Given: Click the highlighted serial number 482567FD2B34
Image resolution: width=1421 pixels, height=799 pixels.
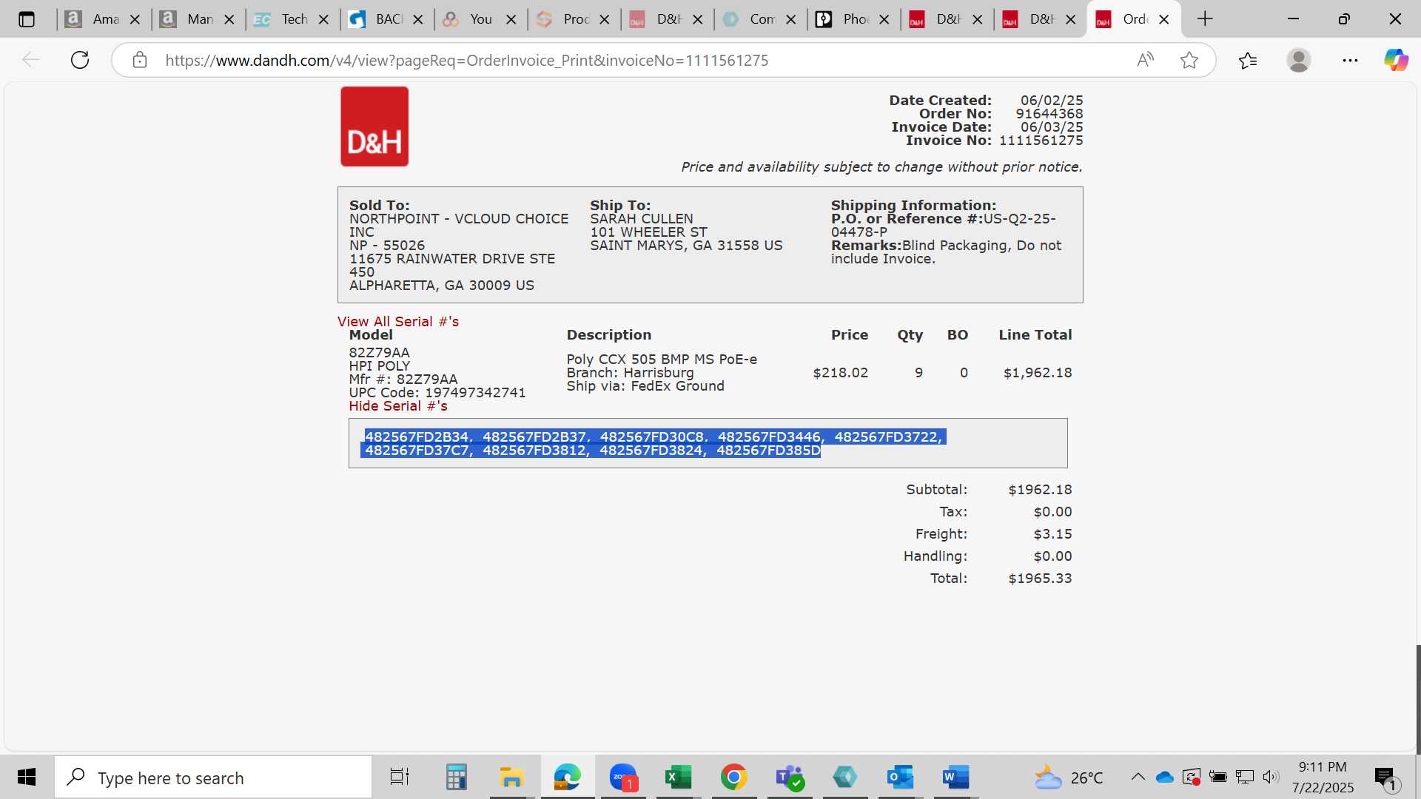Looking at the screenshot, I should 417,436.
